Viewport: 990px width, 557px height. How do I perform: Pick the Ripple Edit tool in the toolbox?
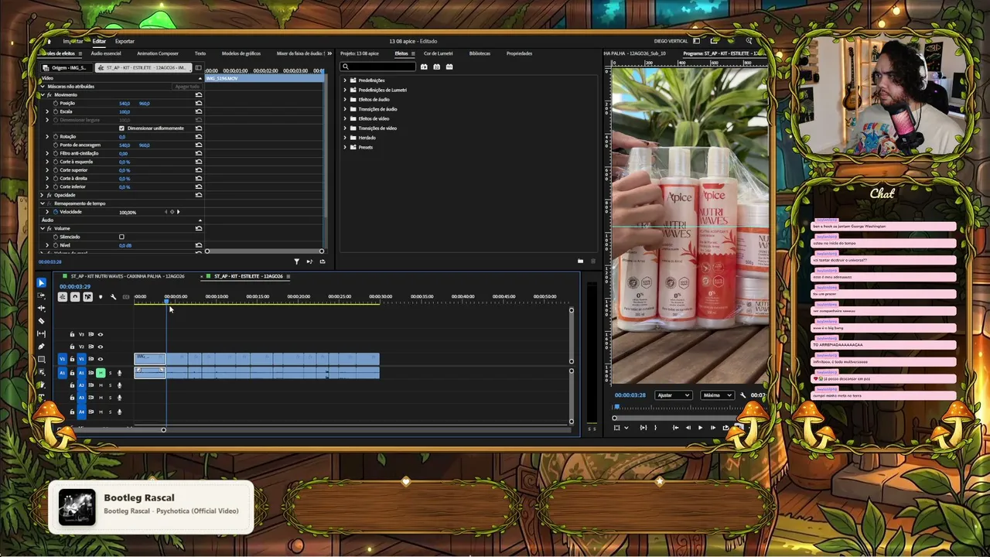[x=42, y=308]
